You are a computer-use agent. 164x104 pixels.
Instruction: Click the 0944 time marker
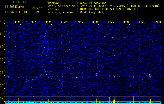click(64, 22)
